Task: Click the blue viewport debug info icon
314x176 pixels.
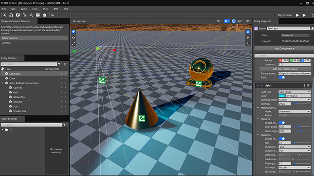Action: tap(227, 21)
